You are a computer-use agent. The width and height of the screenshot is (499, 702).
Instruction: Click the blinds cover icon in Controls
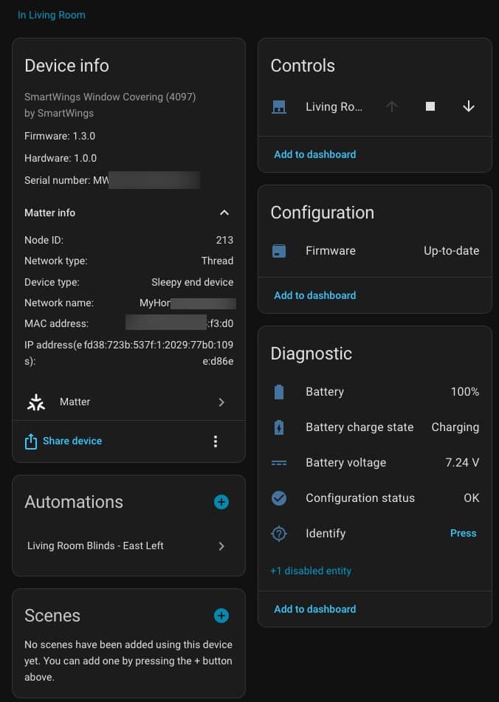(279, 106)
